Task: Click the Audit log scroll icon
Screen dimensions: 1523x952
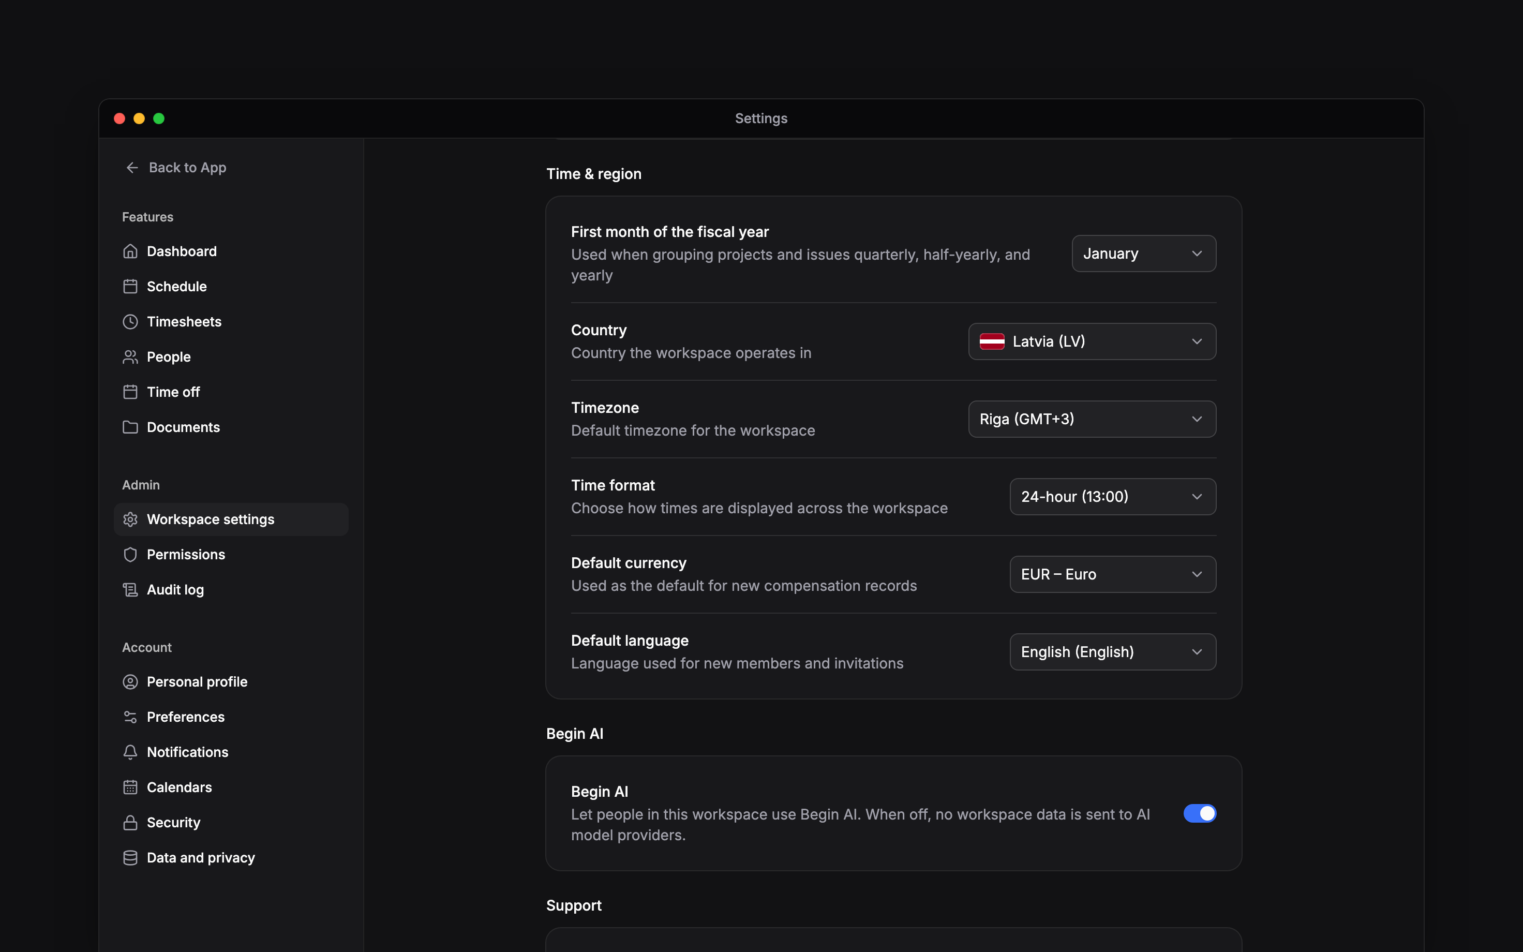Action: pyautogui.click(x=130, y=590)
